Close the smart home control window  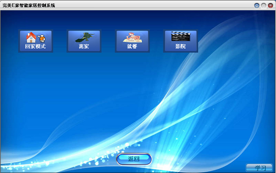tap(270, 6)
